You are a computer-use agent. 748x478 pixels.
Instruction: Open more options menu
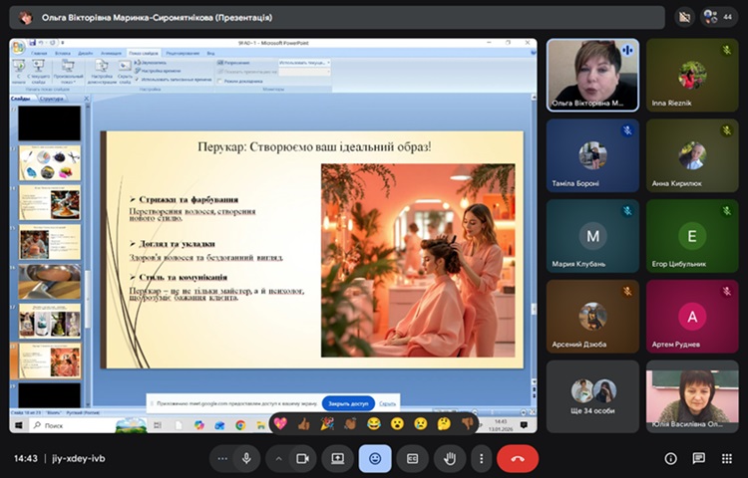482,458
